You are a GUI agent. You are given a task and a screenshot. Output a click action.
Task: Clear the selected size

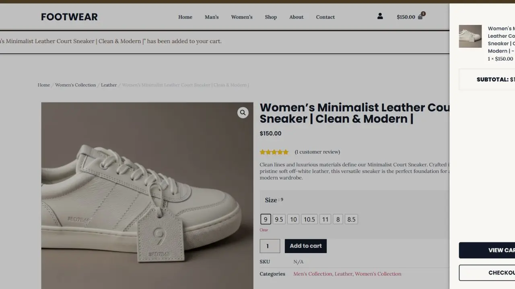click(264, 230)
